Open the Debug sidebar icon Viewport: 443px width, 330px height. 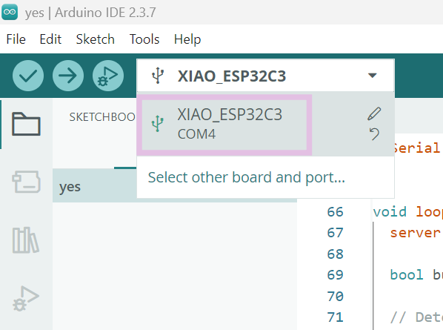26,298
